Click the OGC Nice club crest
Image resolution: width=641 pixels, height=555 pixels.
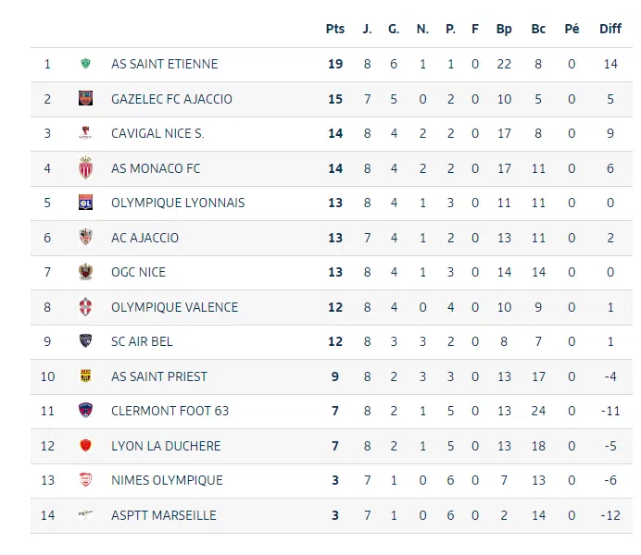(x=85, y=272)
